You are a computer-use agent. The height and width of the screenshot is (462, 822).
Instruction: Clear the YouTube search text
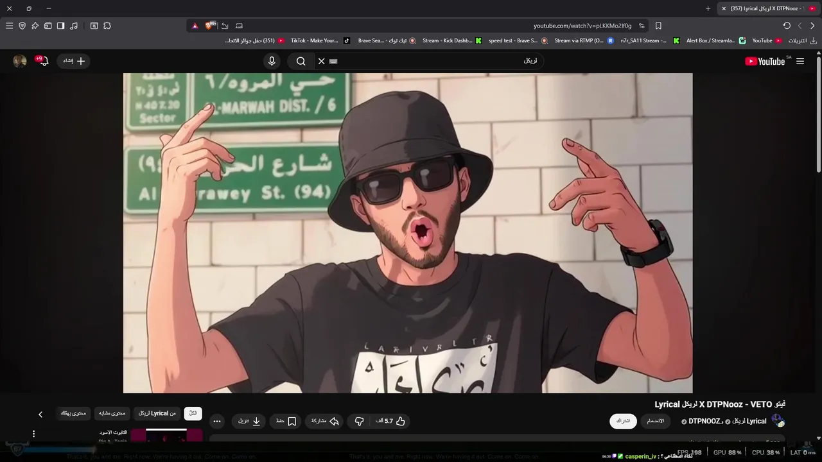coord(322,61)
